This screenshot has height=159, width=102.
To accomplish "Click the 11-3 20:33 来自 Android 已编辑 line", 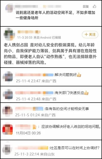I will click(39, 38).
